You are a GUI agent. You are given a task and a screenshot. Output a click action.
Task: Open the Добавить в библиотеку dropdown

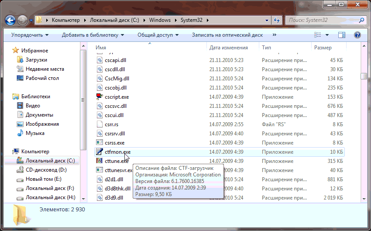pyautogui.click(x=93, y=35)
